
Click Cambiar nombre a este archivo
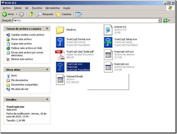click(x=28, y=35)
